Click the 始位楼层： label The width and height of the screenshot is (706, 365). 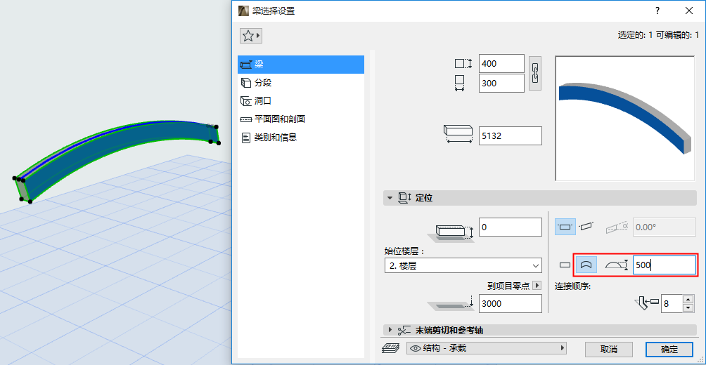405,251
